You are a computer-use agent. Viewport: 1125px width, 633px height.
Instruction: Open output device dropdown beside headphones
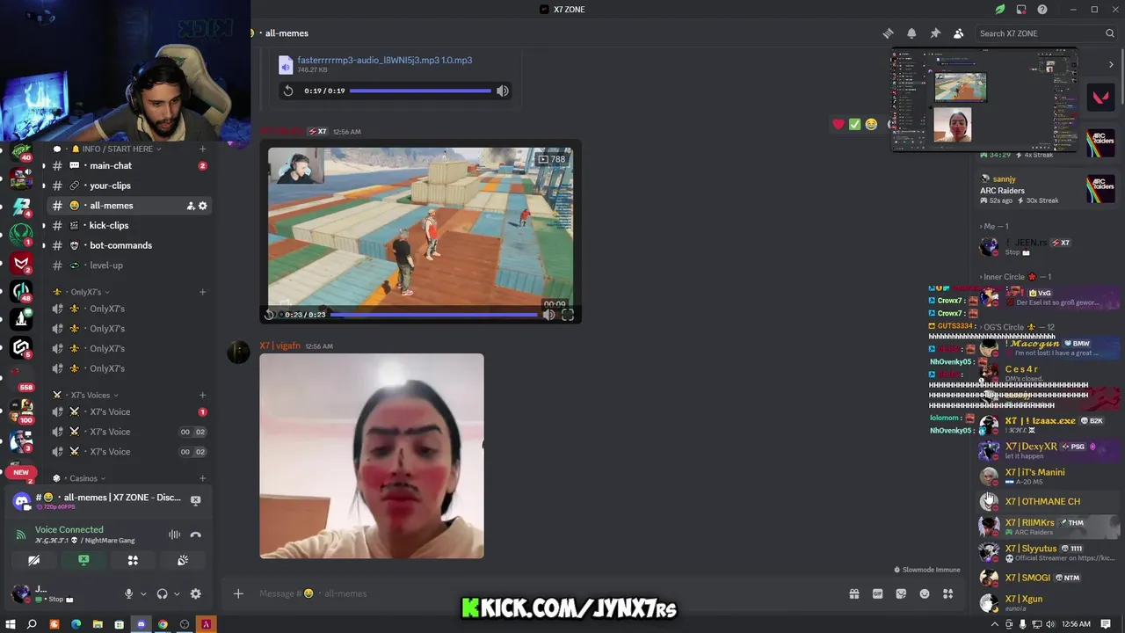tap(176, 594)
